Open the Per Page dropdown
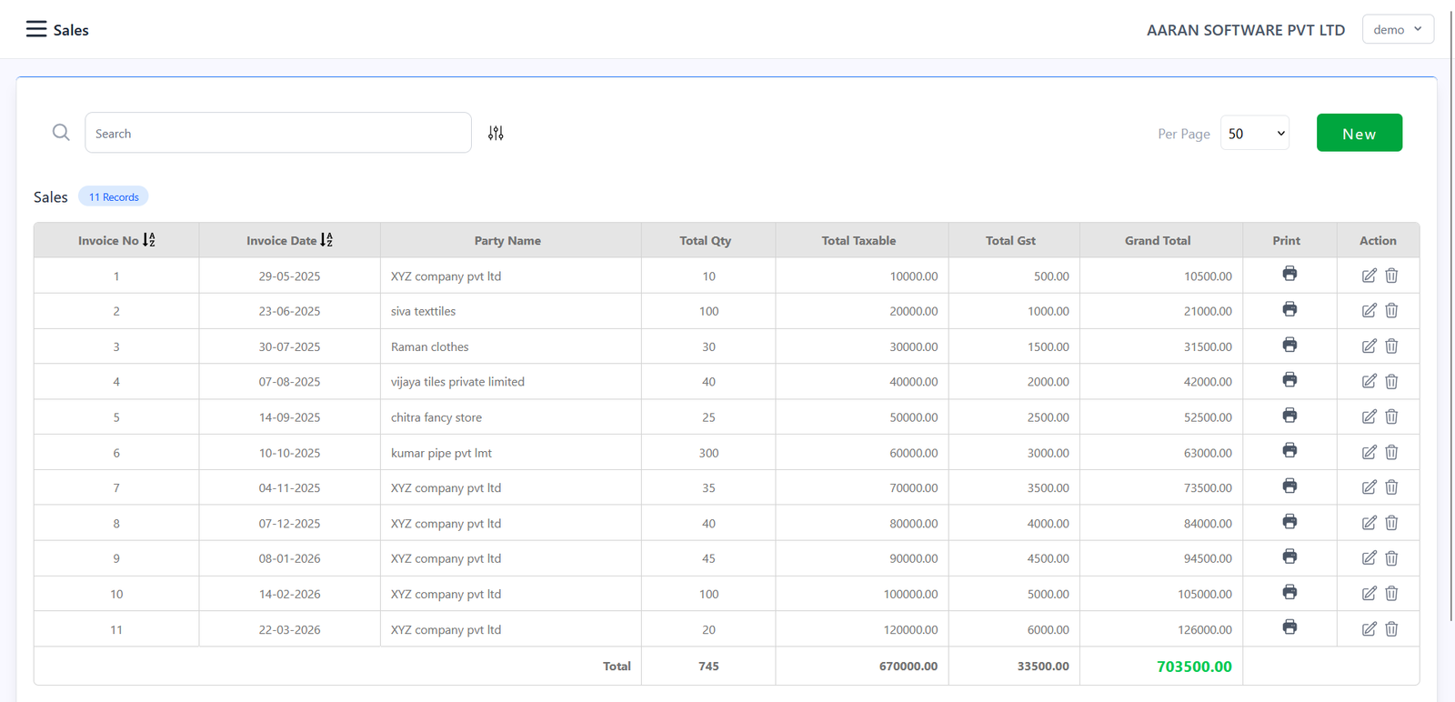The height and width of the screenshot is (702, 1455). tap(1254, 134)
